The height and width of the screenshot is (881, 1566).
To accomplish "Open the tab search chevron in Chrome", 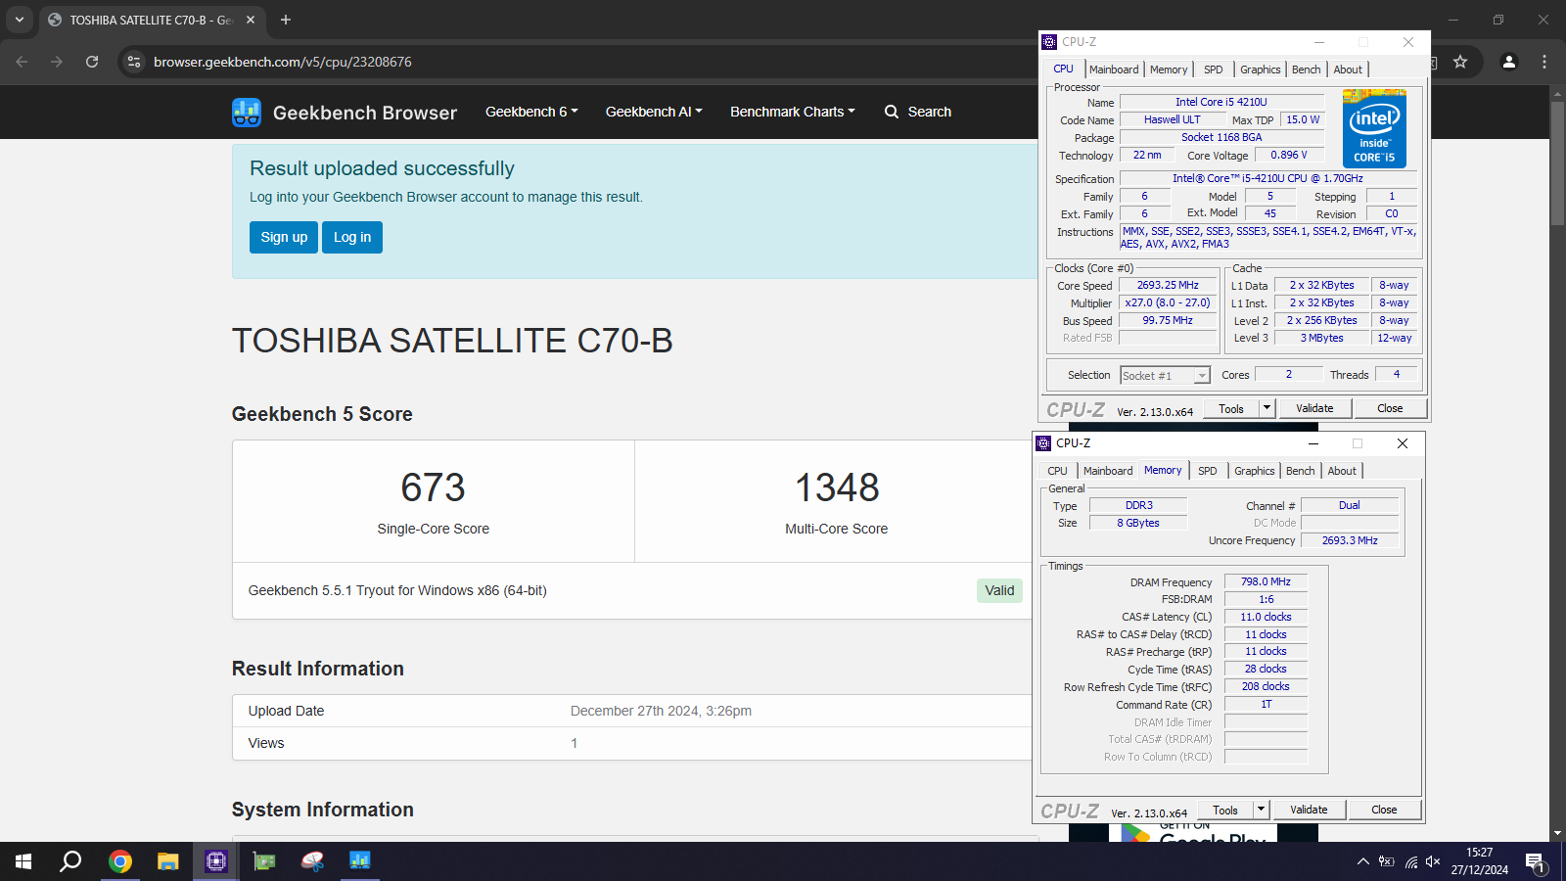I will pos(19,20).
